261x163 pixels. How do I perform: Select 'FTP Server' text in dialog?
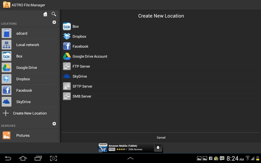[81, 66]
